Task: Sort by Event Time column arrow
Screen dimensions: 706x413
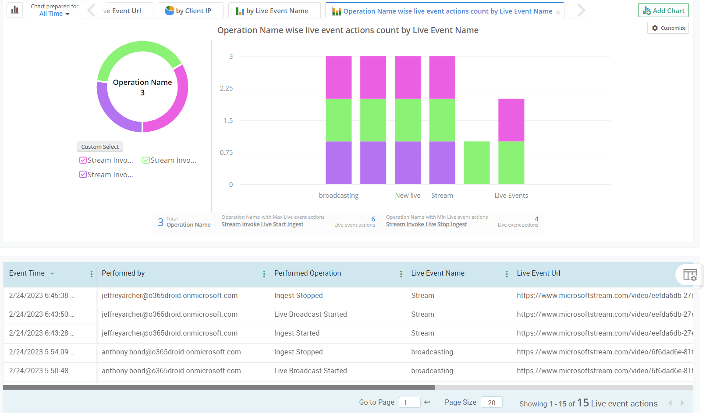Action: [x=53, y=273]
